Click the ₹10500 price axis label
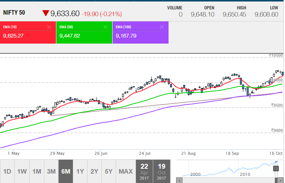 tap(276, 55)
